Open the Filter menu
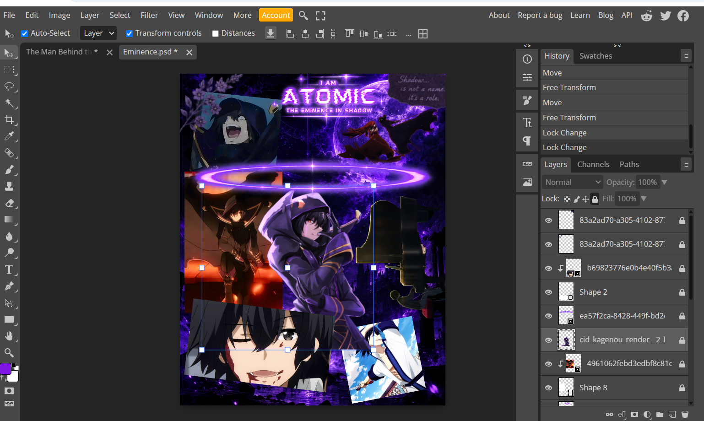704x421 pixels. (x=149, y=15)
